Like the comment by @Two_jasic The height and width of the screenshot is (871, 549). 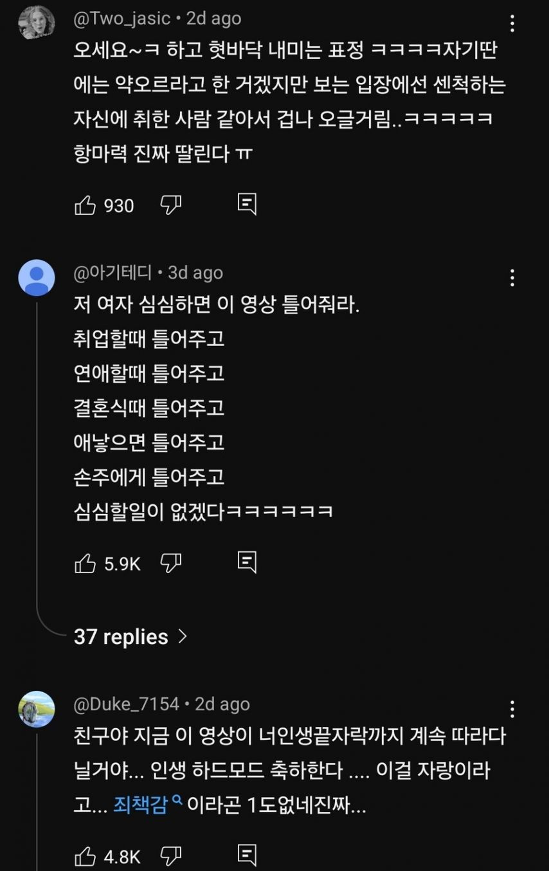tap(85, 205)
